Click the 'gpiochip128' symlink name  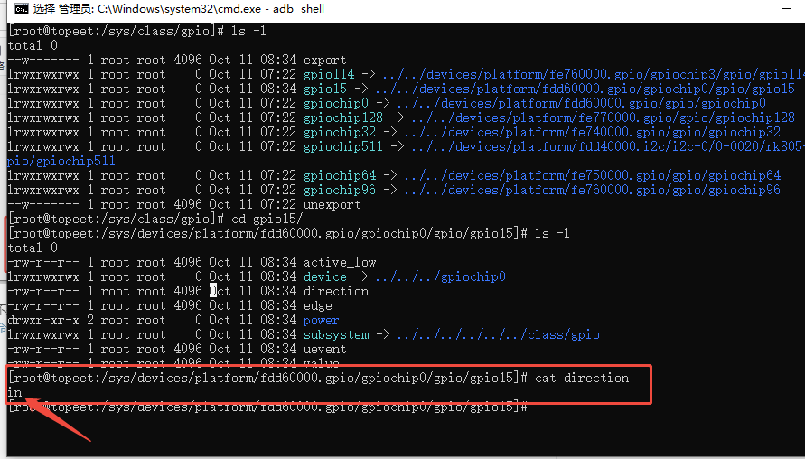(343, 117)
